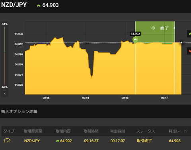Viewport: 191px width, 150px height.
Task: Click the 09:15 time axis label
Action: [46, 98]
